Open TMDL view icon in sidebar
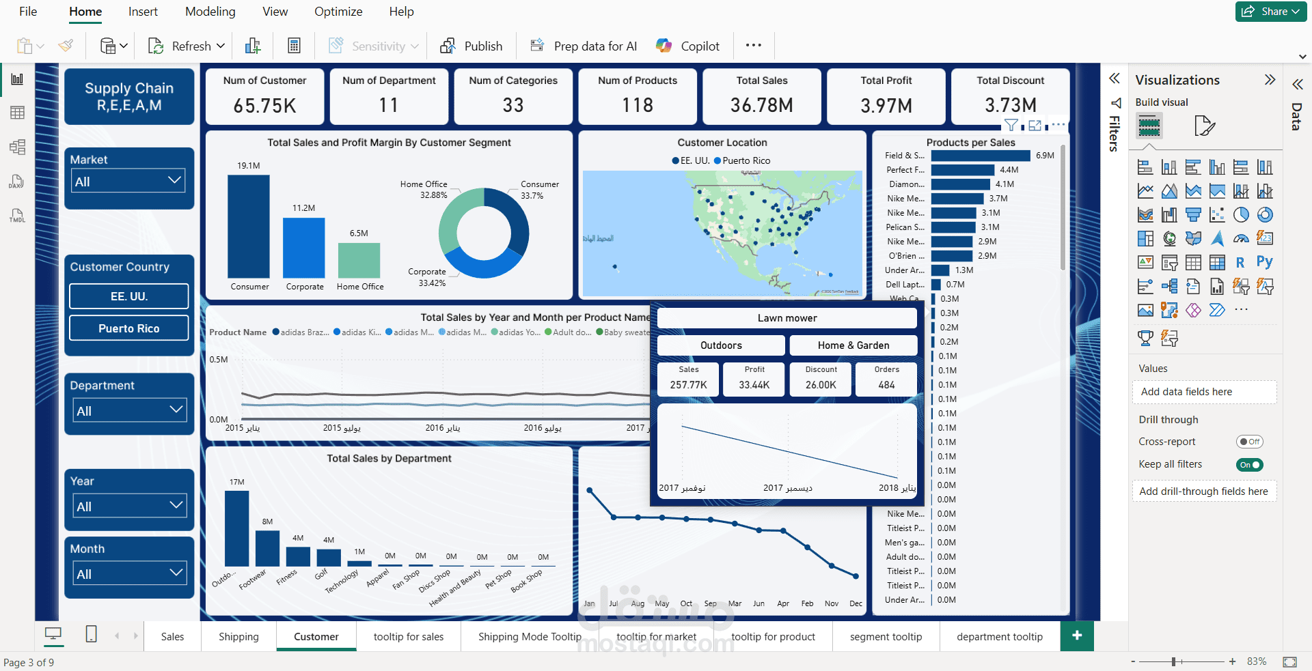 click(x=17, y=216)
